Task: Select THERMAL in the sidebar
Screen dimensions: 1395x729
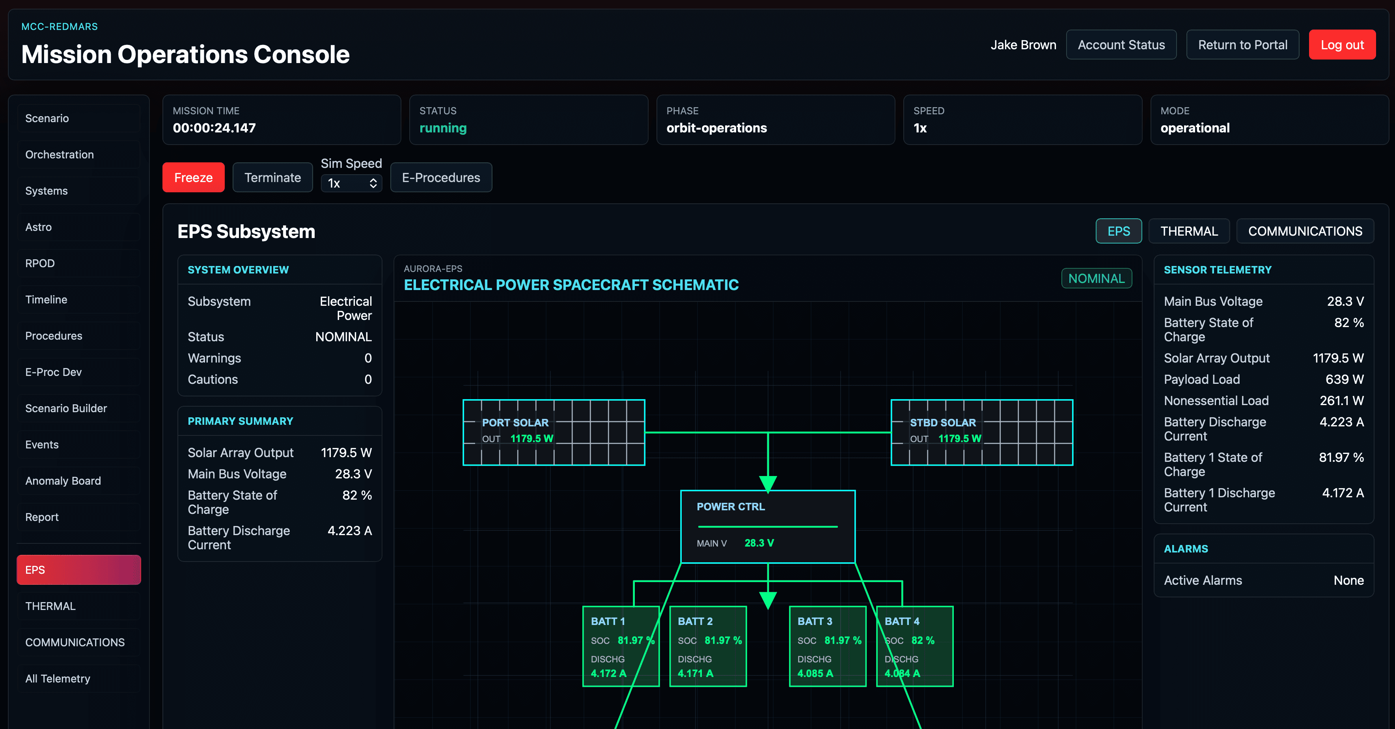Action: 78,606
